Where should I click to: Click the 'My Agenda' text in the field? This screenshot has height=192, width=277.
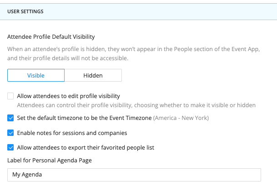tap(27, 175)
